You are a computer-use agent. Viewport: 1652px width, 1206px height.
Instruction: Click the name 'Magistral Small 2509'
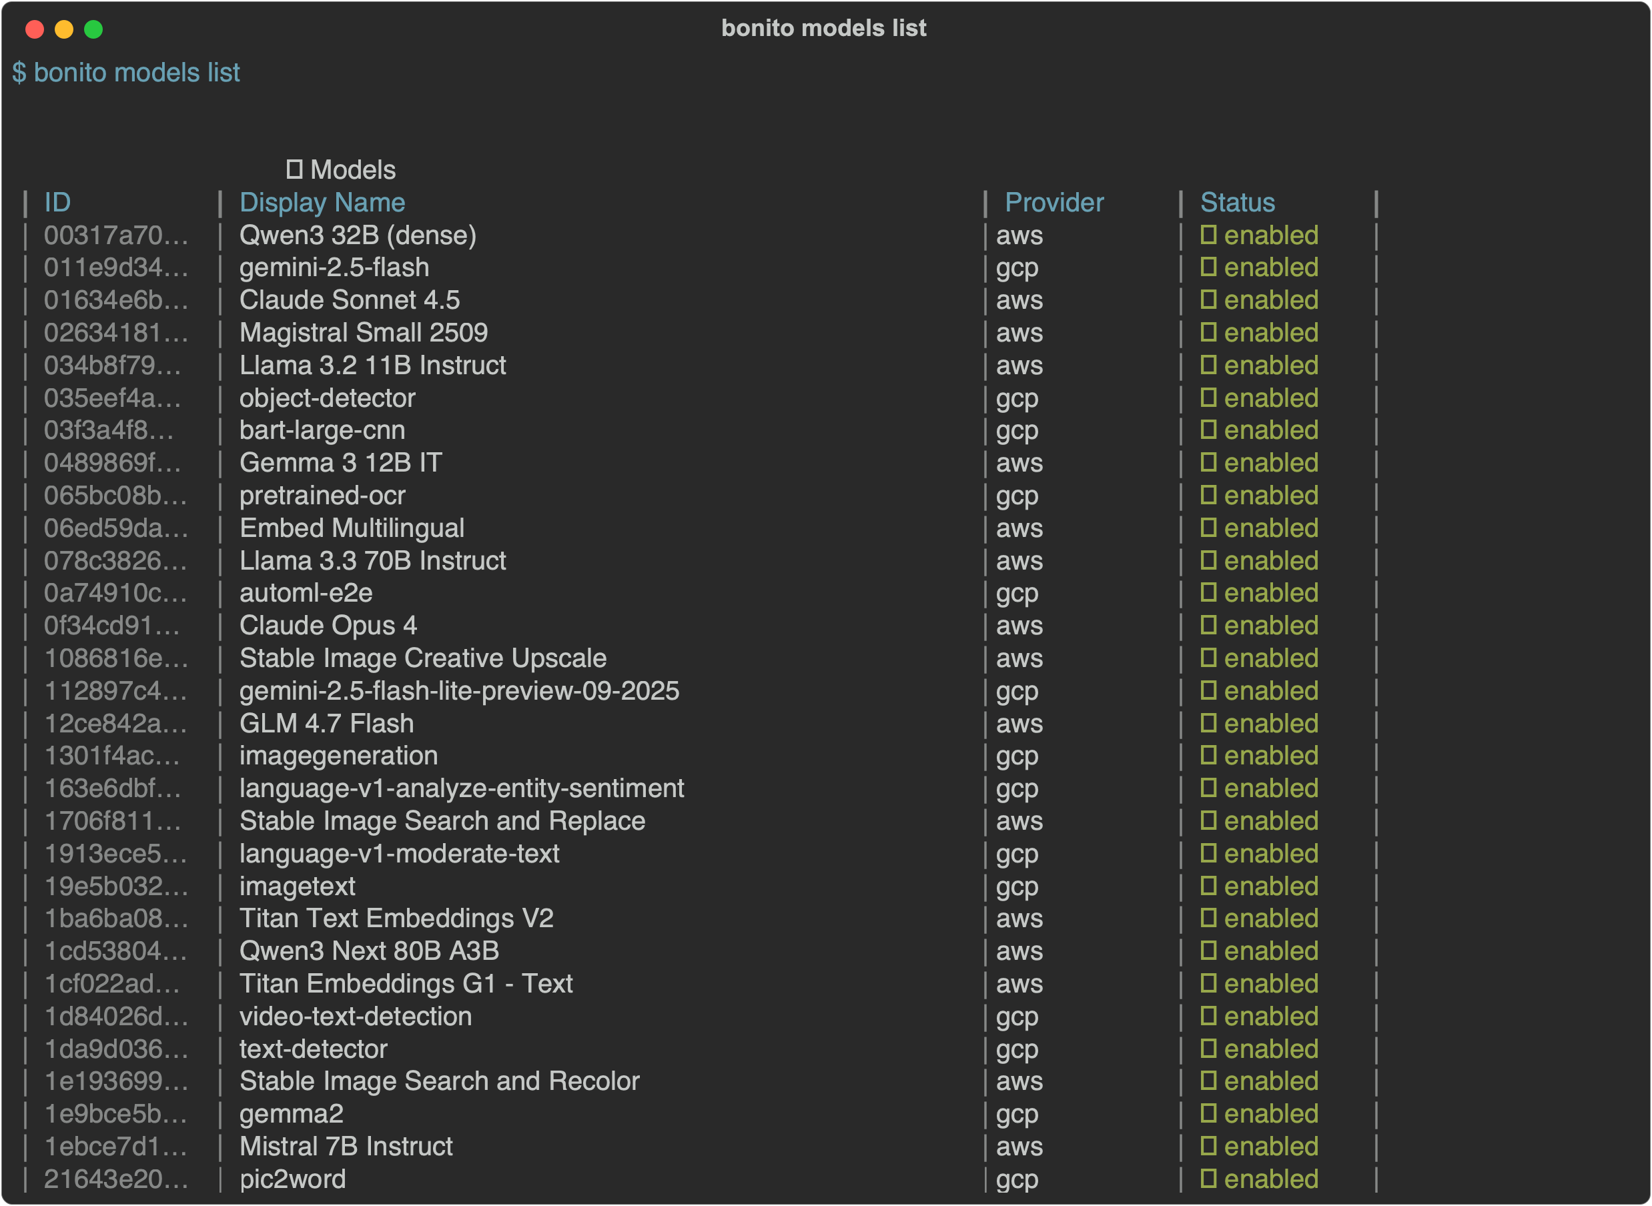(364, 333)
